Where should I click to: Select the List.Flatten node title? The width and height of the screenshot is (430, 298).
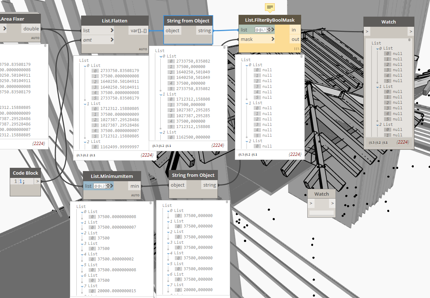[x=115, y=21]
